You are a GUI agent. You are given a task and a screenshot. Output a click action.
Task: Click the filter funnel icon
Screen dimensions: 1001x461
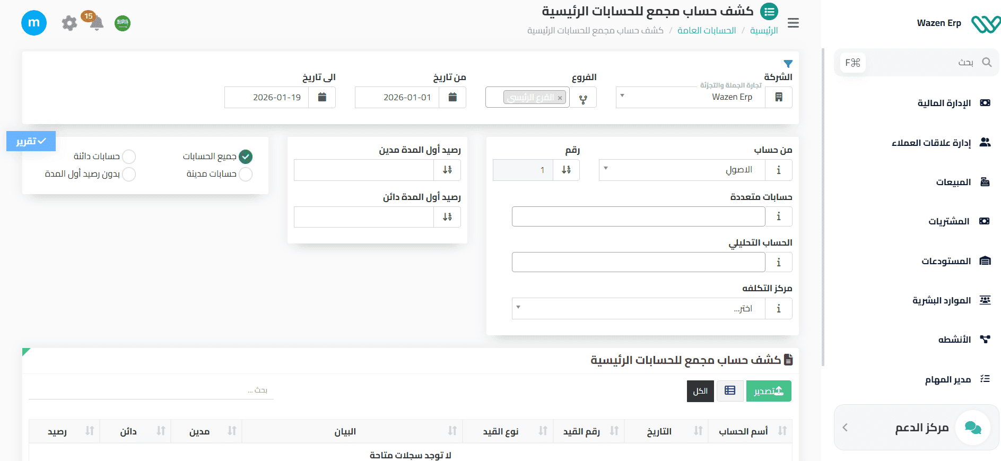[788, 64]
